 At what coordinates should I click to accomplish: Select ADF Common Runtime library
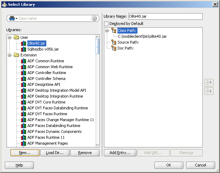click(x=46, y=61)
